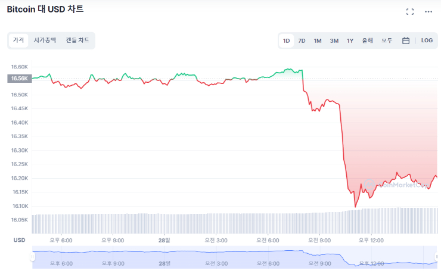Viewport: 441px width, 271px height.
Task: Select the 모두 time range
Action: (387, 41)
